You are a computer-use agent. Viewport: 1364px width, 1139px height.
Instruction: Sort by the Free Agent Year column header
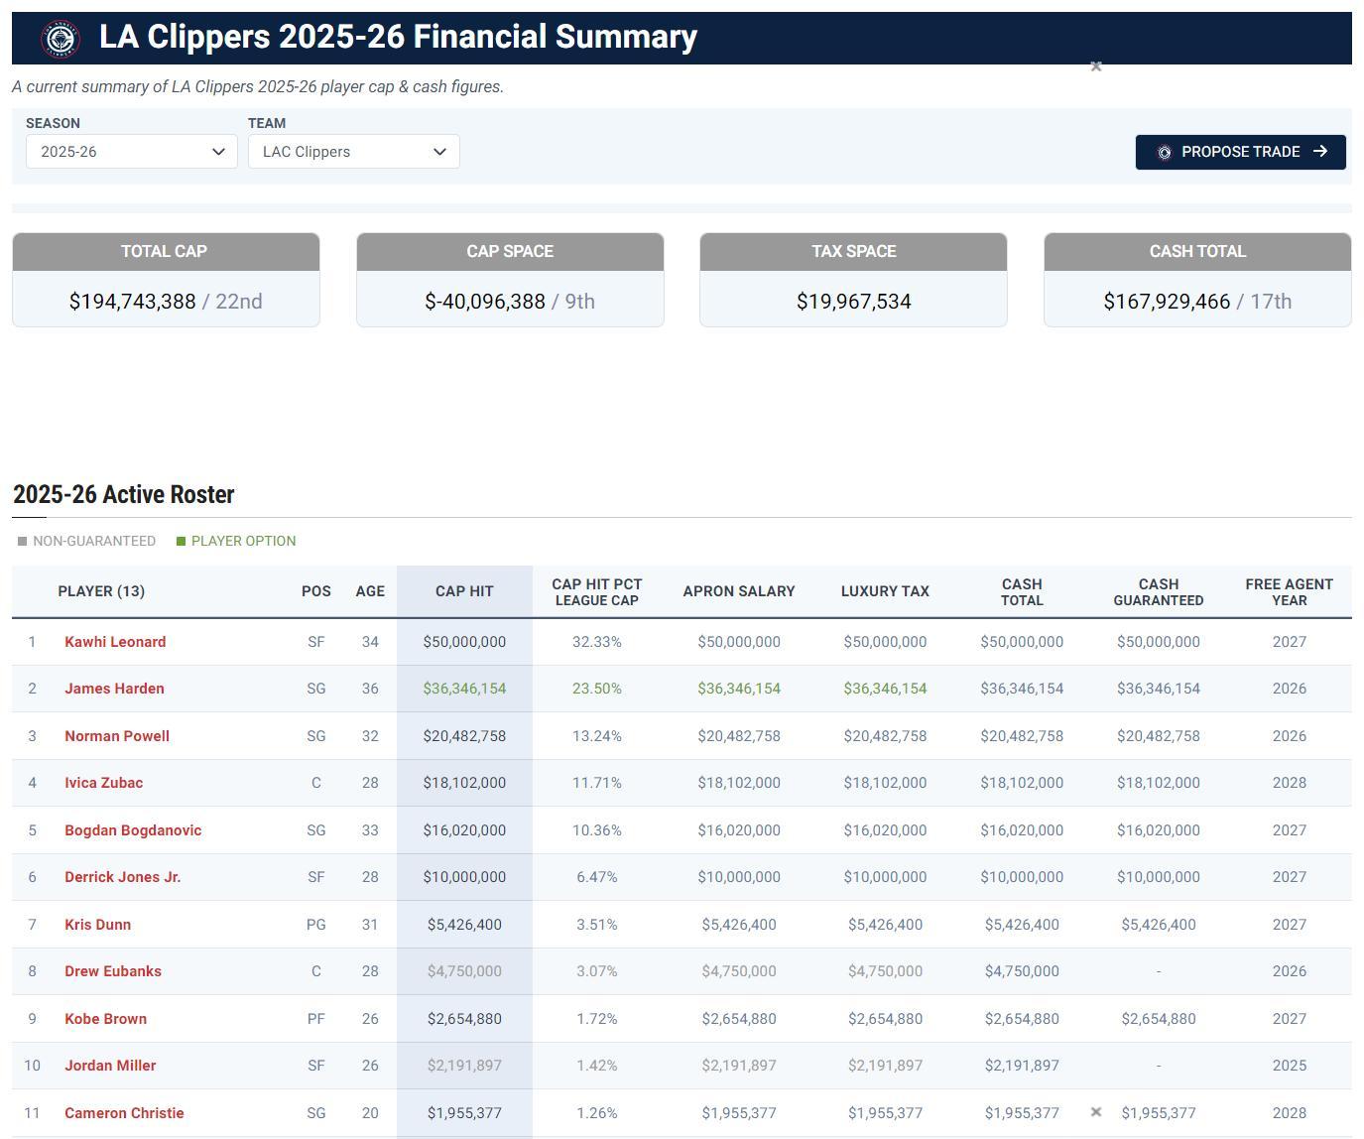pyautogui.click(x=1289, y=592)
